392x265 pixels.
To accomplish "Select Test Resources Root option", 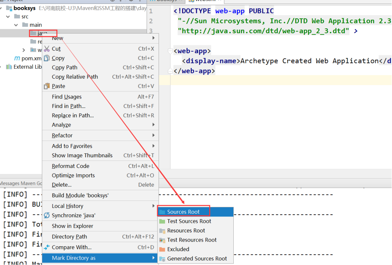I will pyautogui.click(x=195, y=240).
